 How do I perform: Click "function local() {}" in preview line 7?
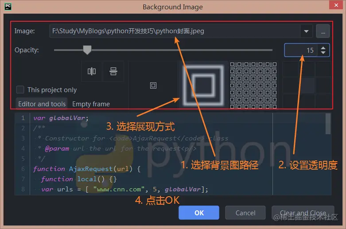pyautogui.click(x=79, y=179)
